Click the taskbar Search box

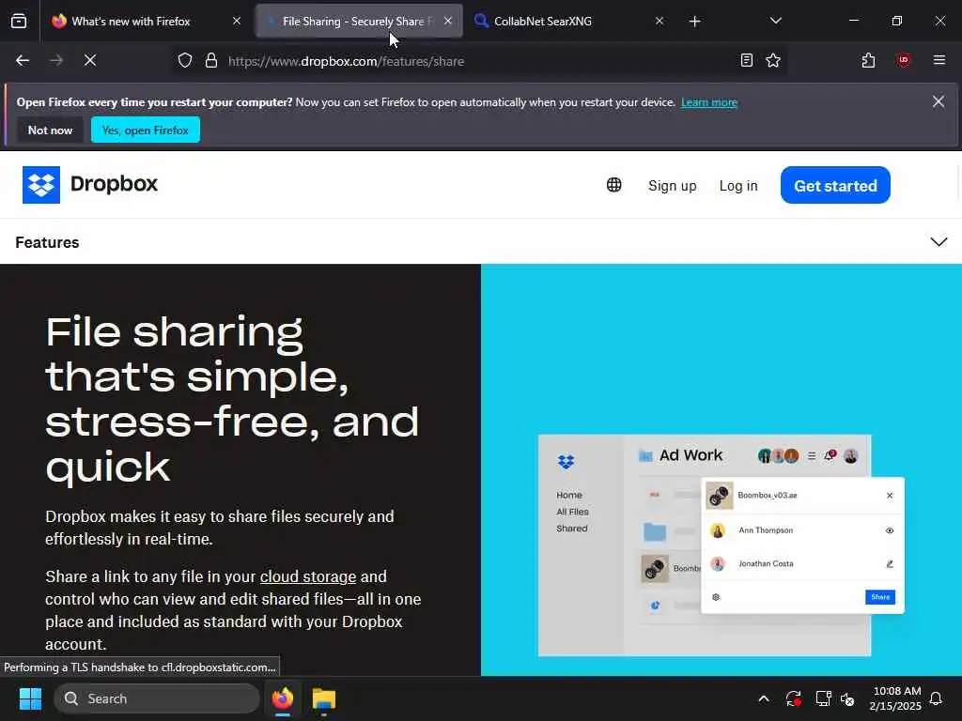tap(157, 698)
